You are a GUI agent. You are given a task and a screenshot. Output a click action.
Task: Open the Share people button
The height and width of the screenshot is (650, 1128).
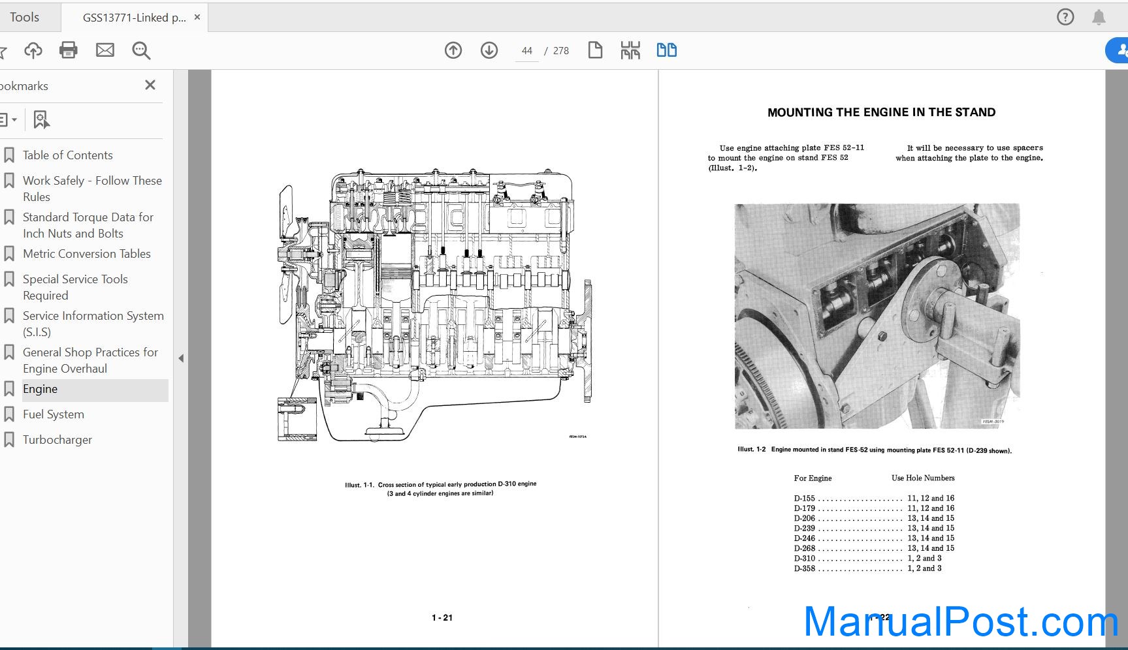pos(1118,50)
